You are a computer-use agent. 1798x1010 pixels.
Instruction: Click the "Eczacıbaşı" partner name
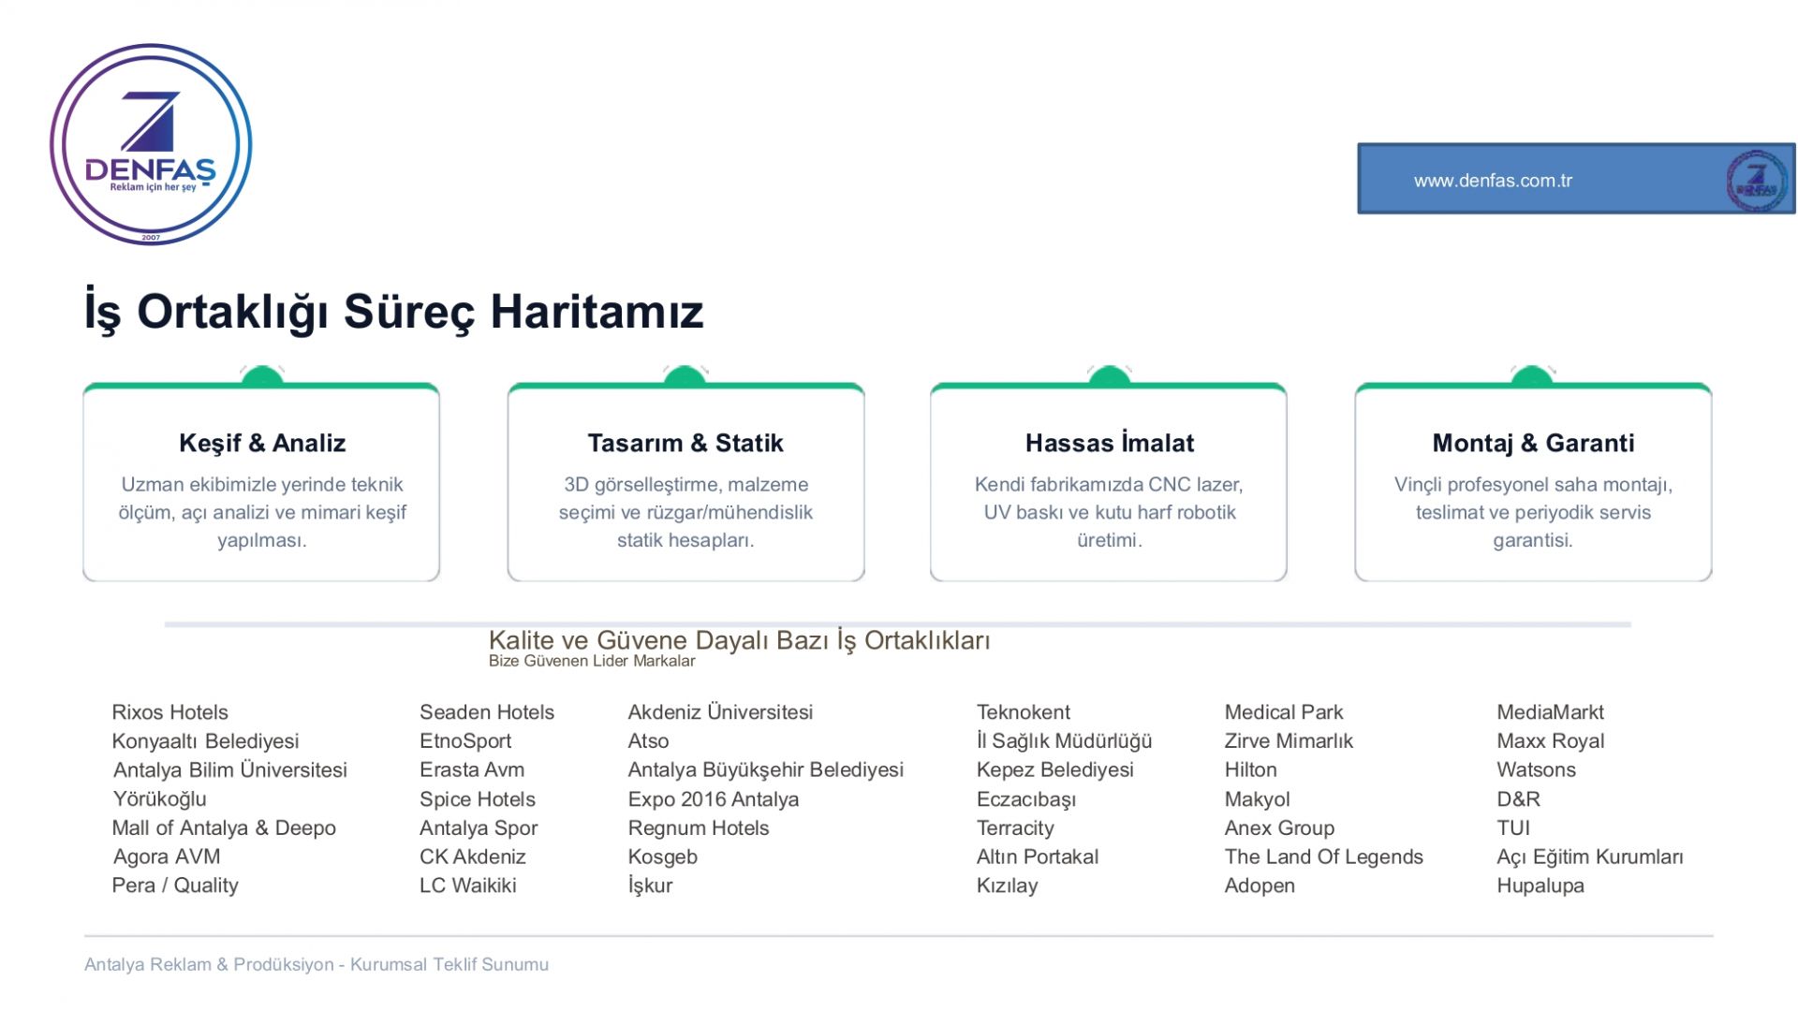(1026, 799)
